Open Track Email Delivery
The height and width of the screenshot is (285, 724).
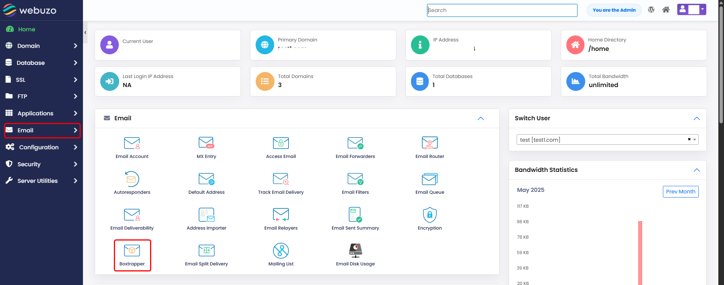point(281,184)
